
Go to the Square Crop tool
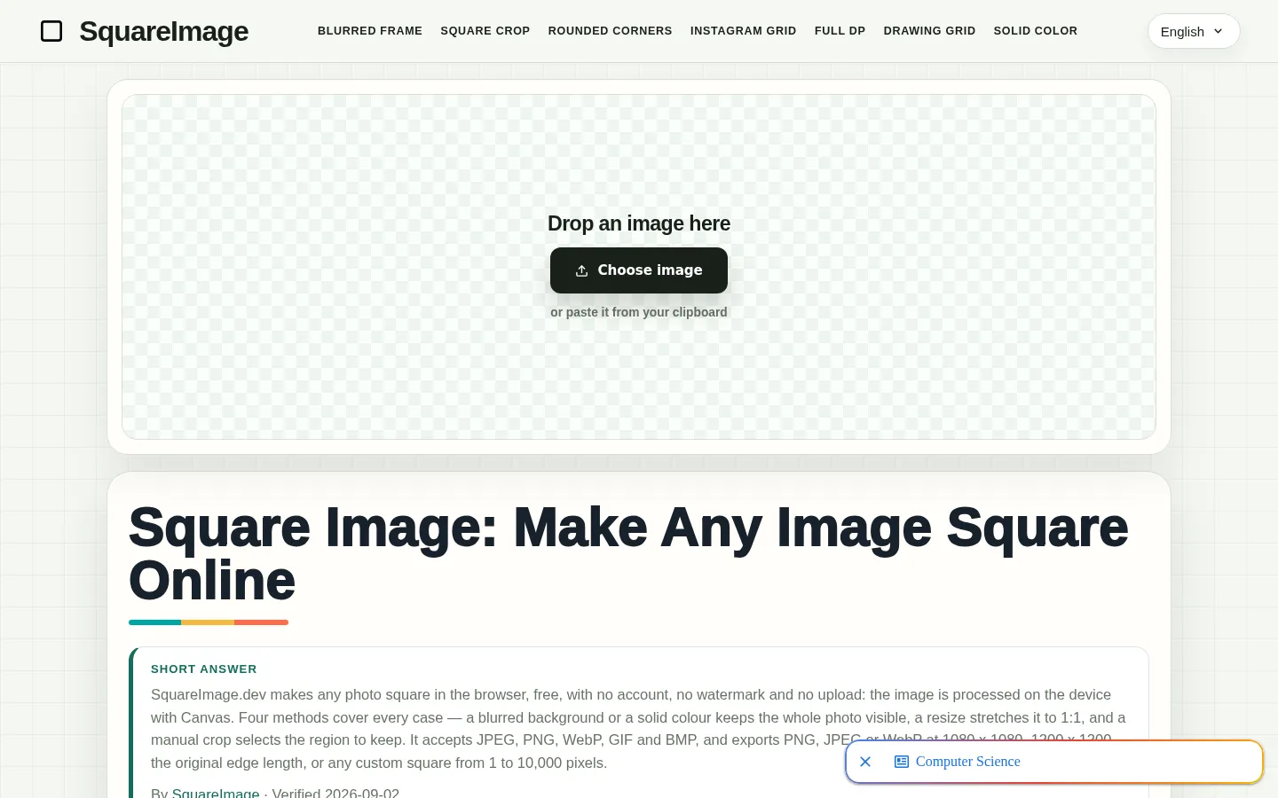tap(485, 31)
